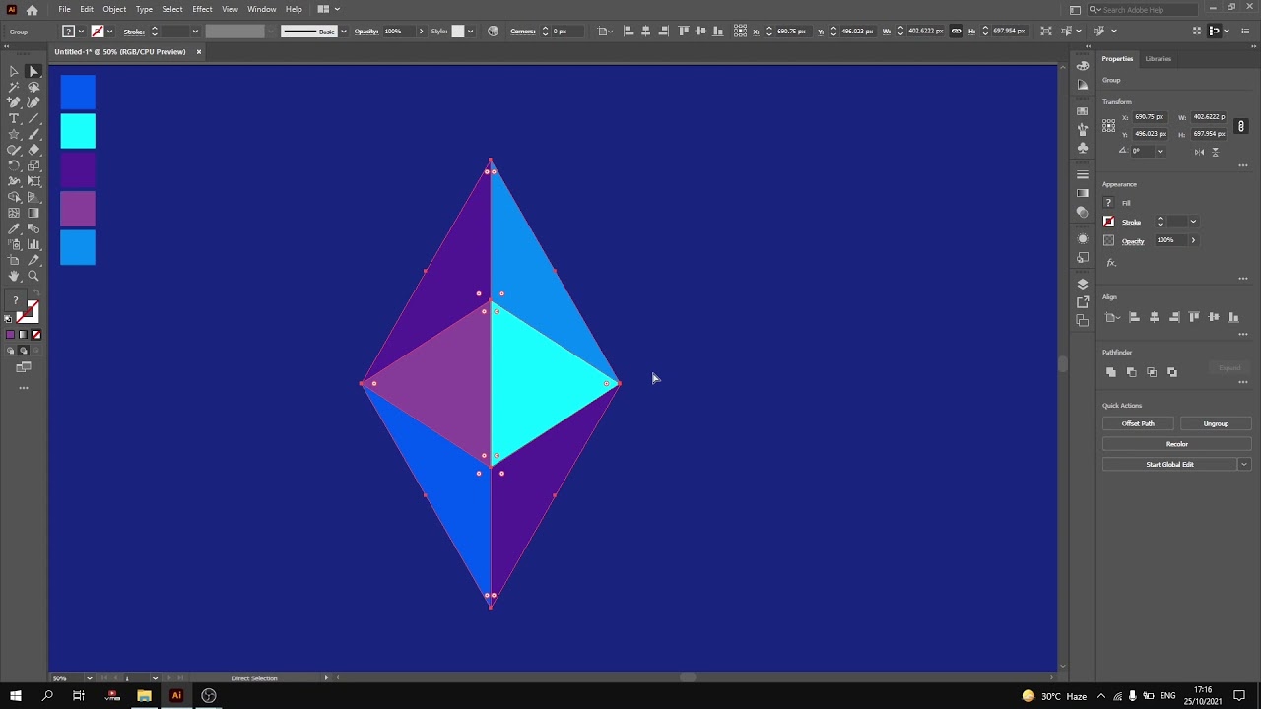
Task: Select the Scale tool
Action: click(x=33, y=165)
